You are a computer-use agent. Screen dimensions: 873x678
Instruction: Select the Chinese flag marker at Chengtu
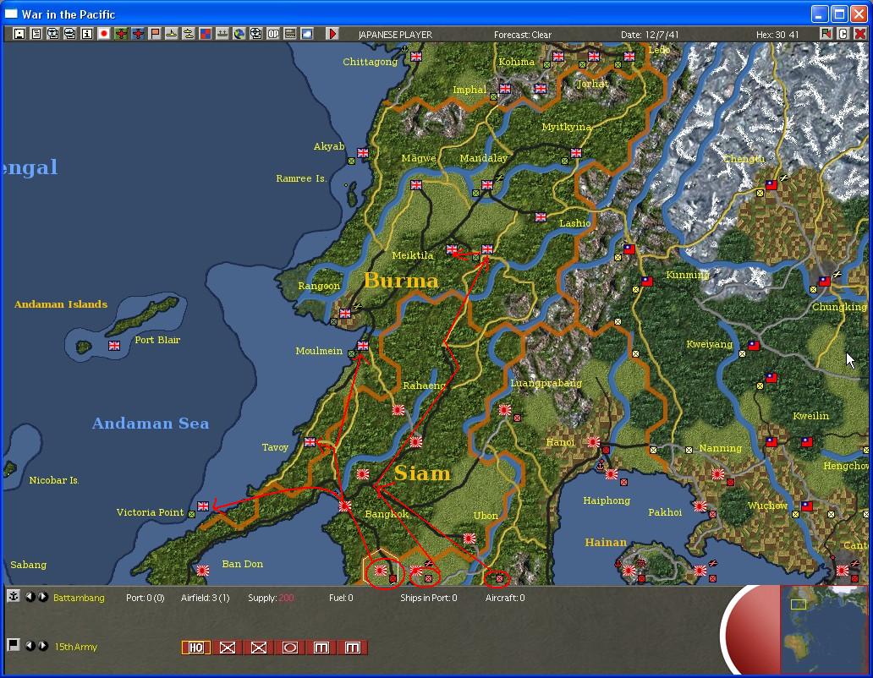(771, 184)
